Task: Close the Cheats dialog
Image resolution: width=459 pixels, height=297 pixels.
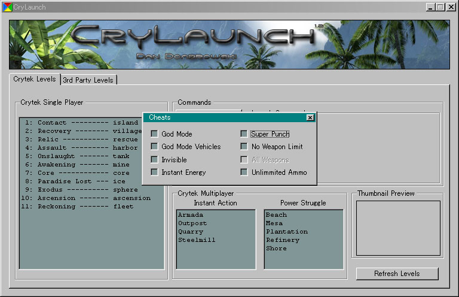Action: pyautogui.click(x=310, y=117)
